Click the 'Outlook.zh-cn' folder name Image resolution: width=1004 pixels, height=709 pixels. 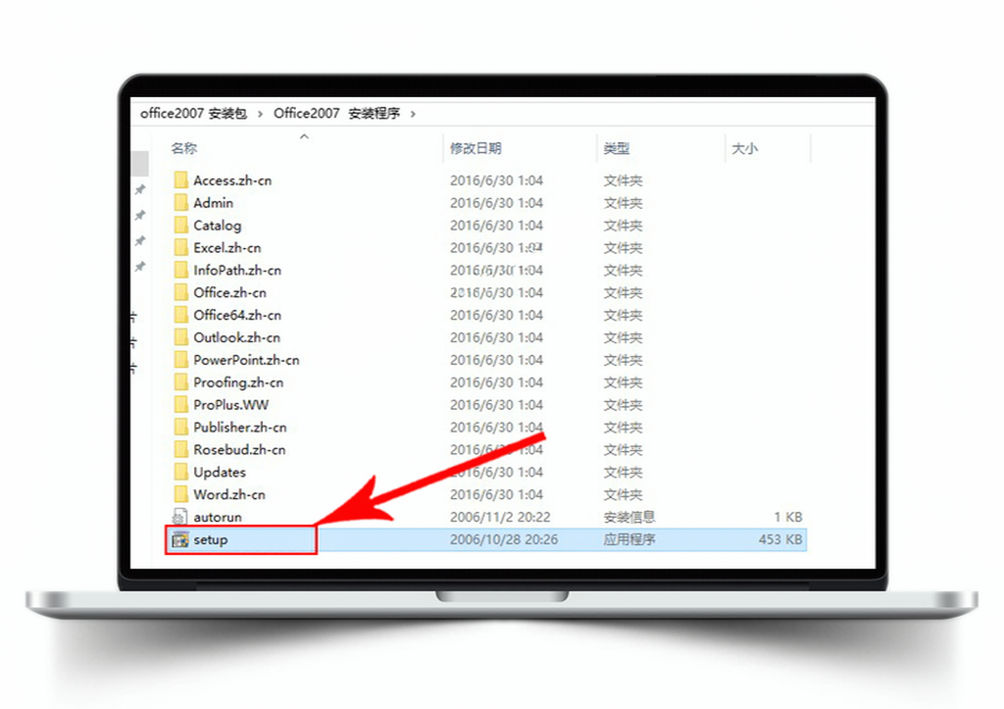[x=237, y=337]
